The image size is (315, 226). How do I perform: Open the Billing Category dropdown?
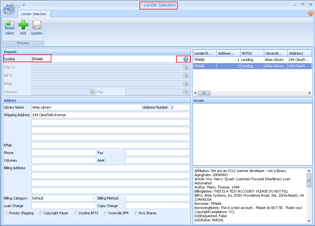(x=93, y=198)
